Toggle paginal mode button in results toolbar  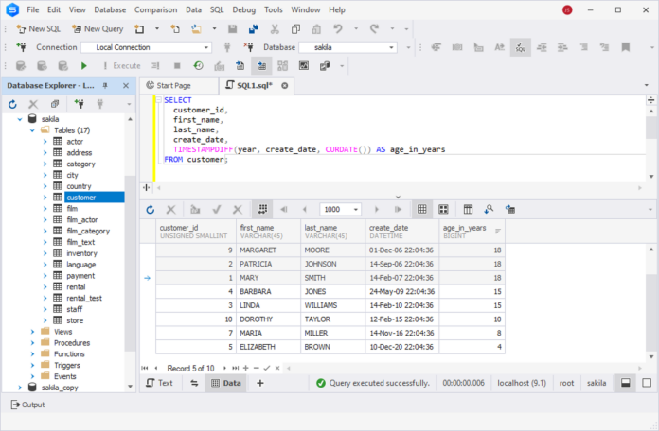click(262, 210)
